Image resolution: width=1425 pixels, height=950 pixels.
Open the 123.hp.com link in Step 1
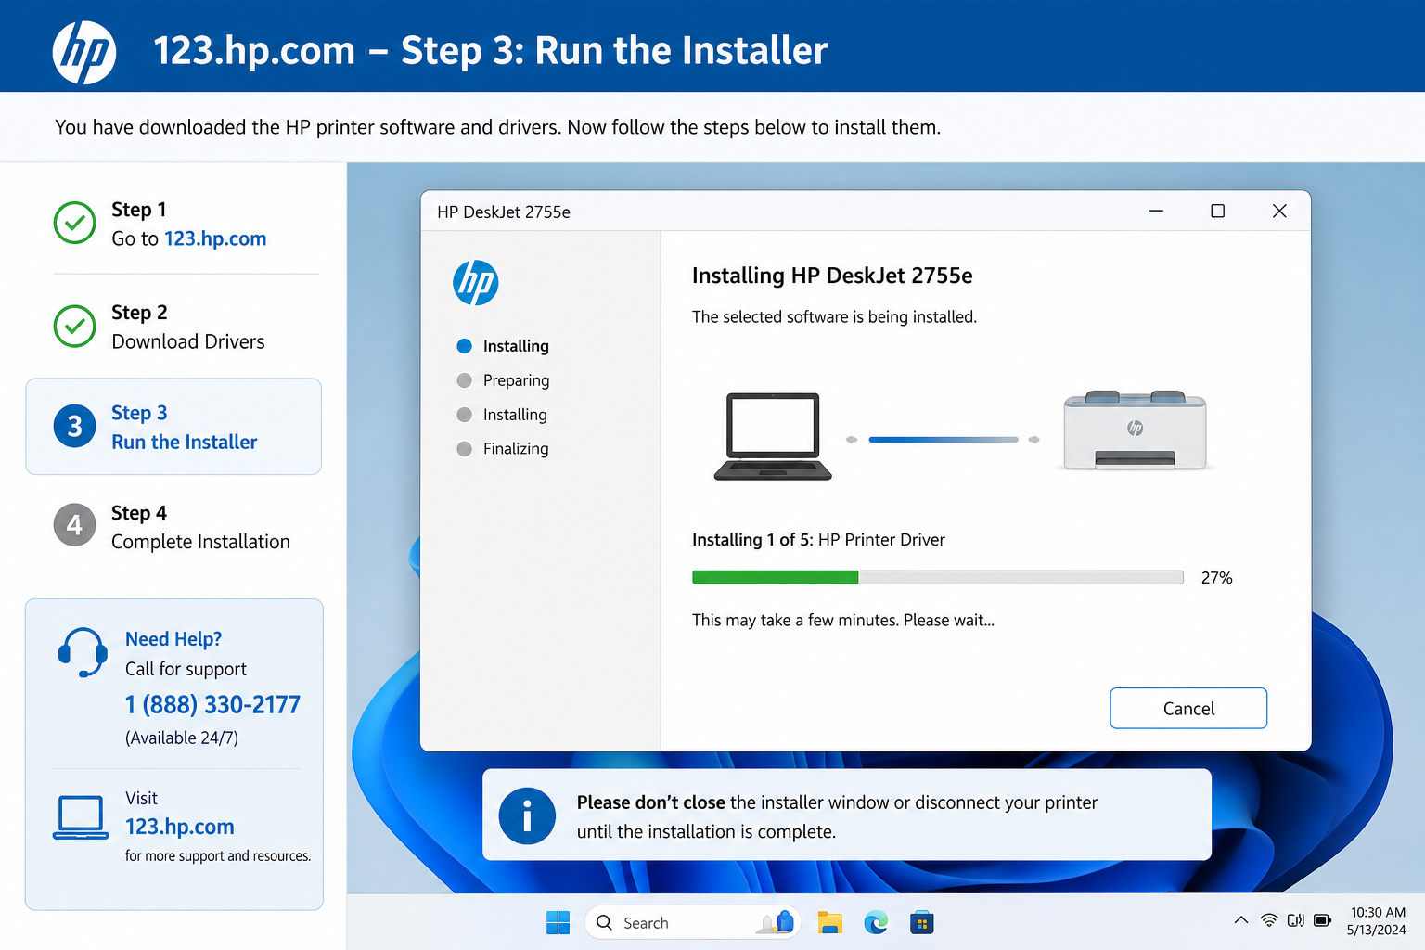tap(215, 238)
